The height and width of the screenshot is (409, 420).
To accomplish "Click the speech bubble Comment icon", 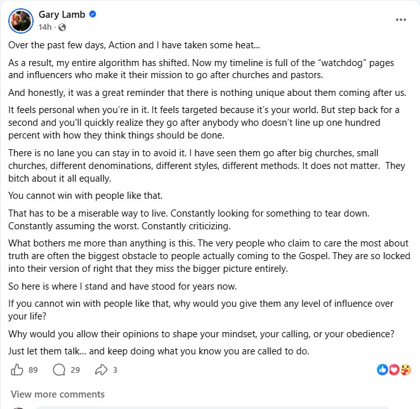I will (x=59, y=370).
